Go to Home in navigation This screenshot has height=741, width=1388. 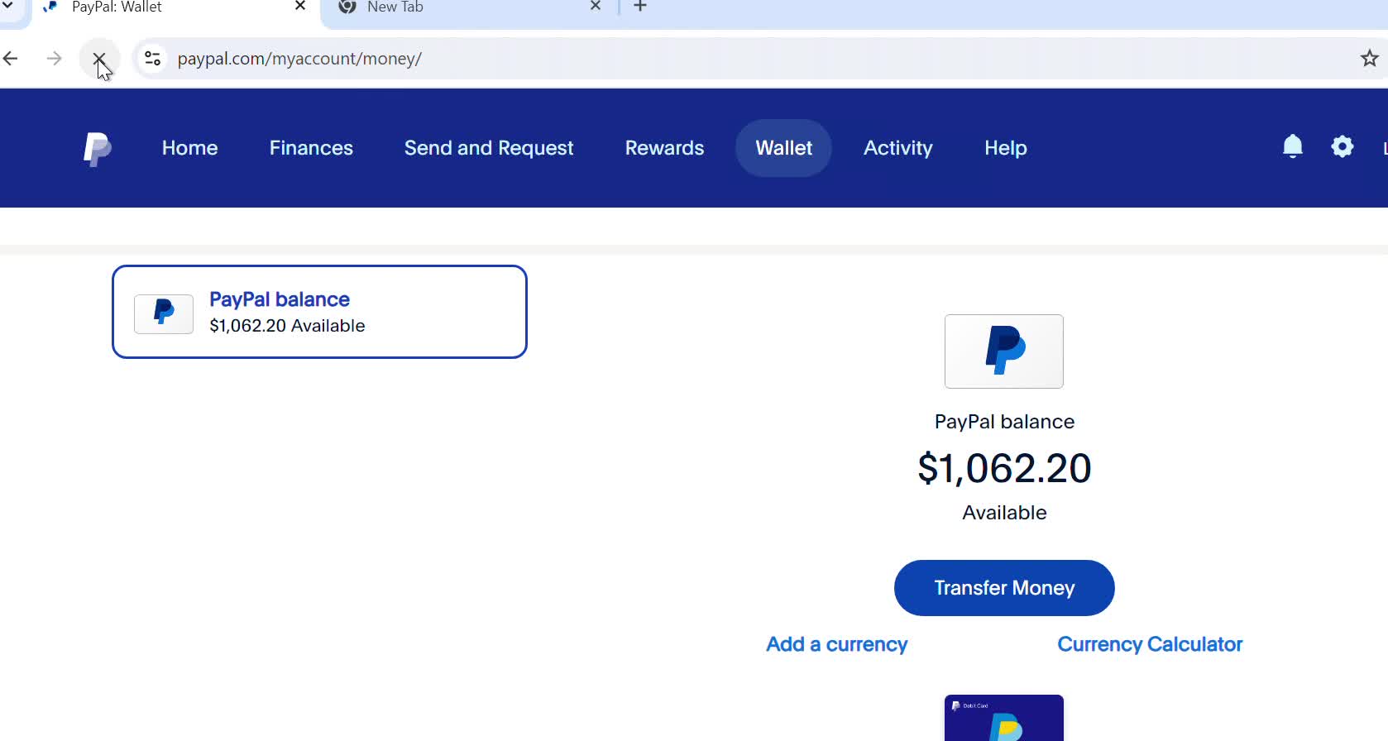[190, 148]
